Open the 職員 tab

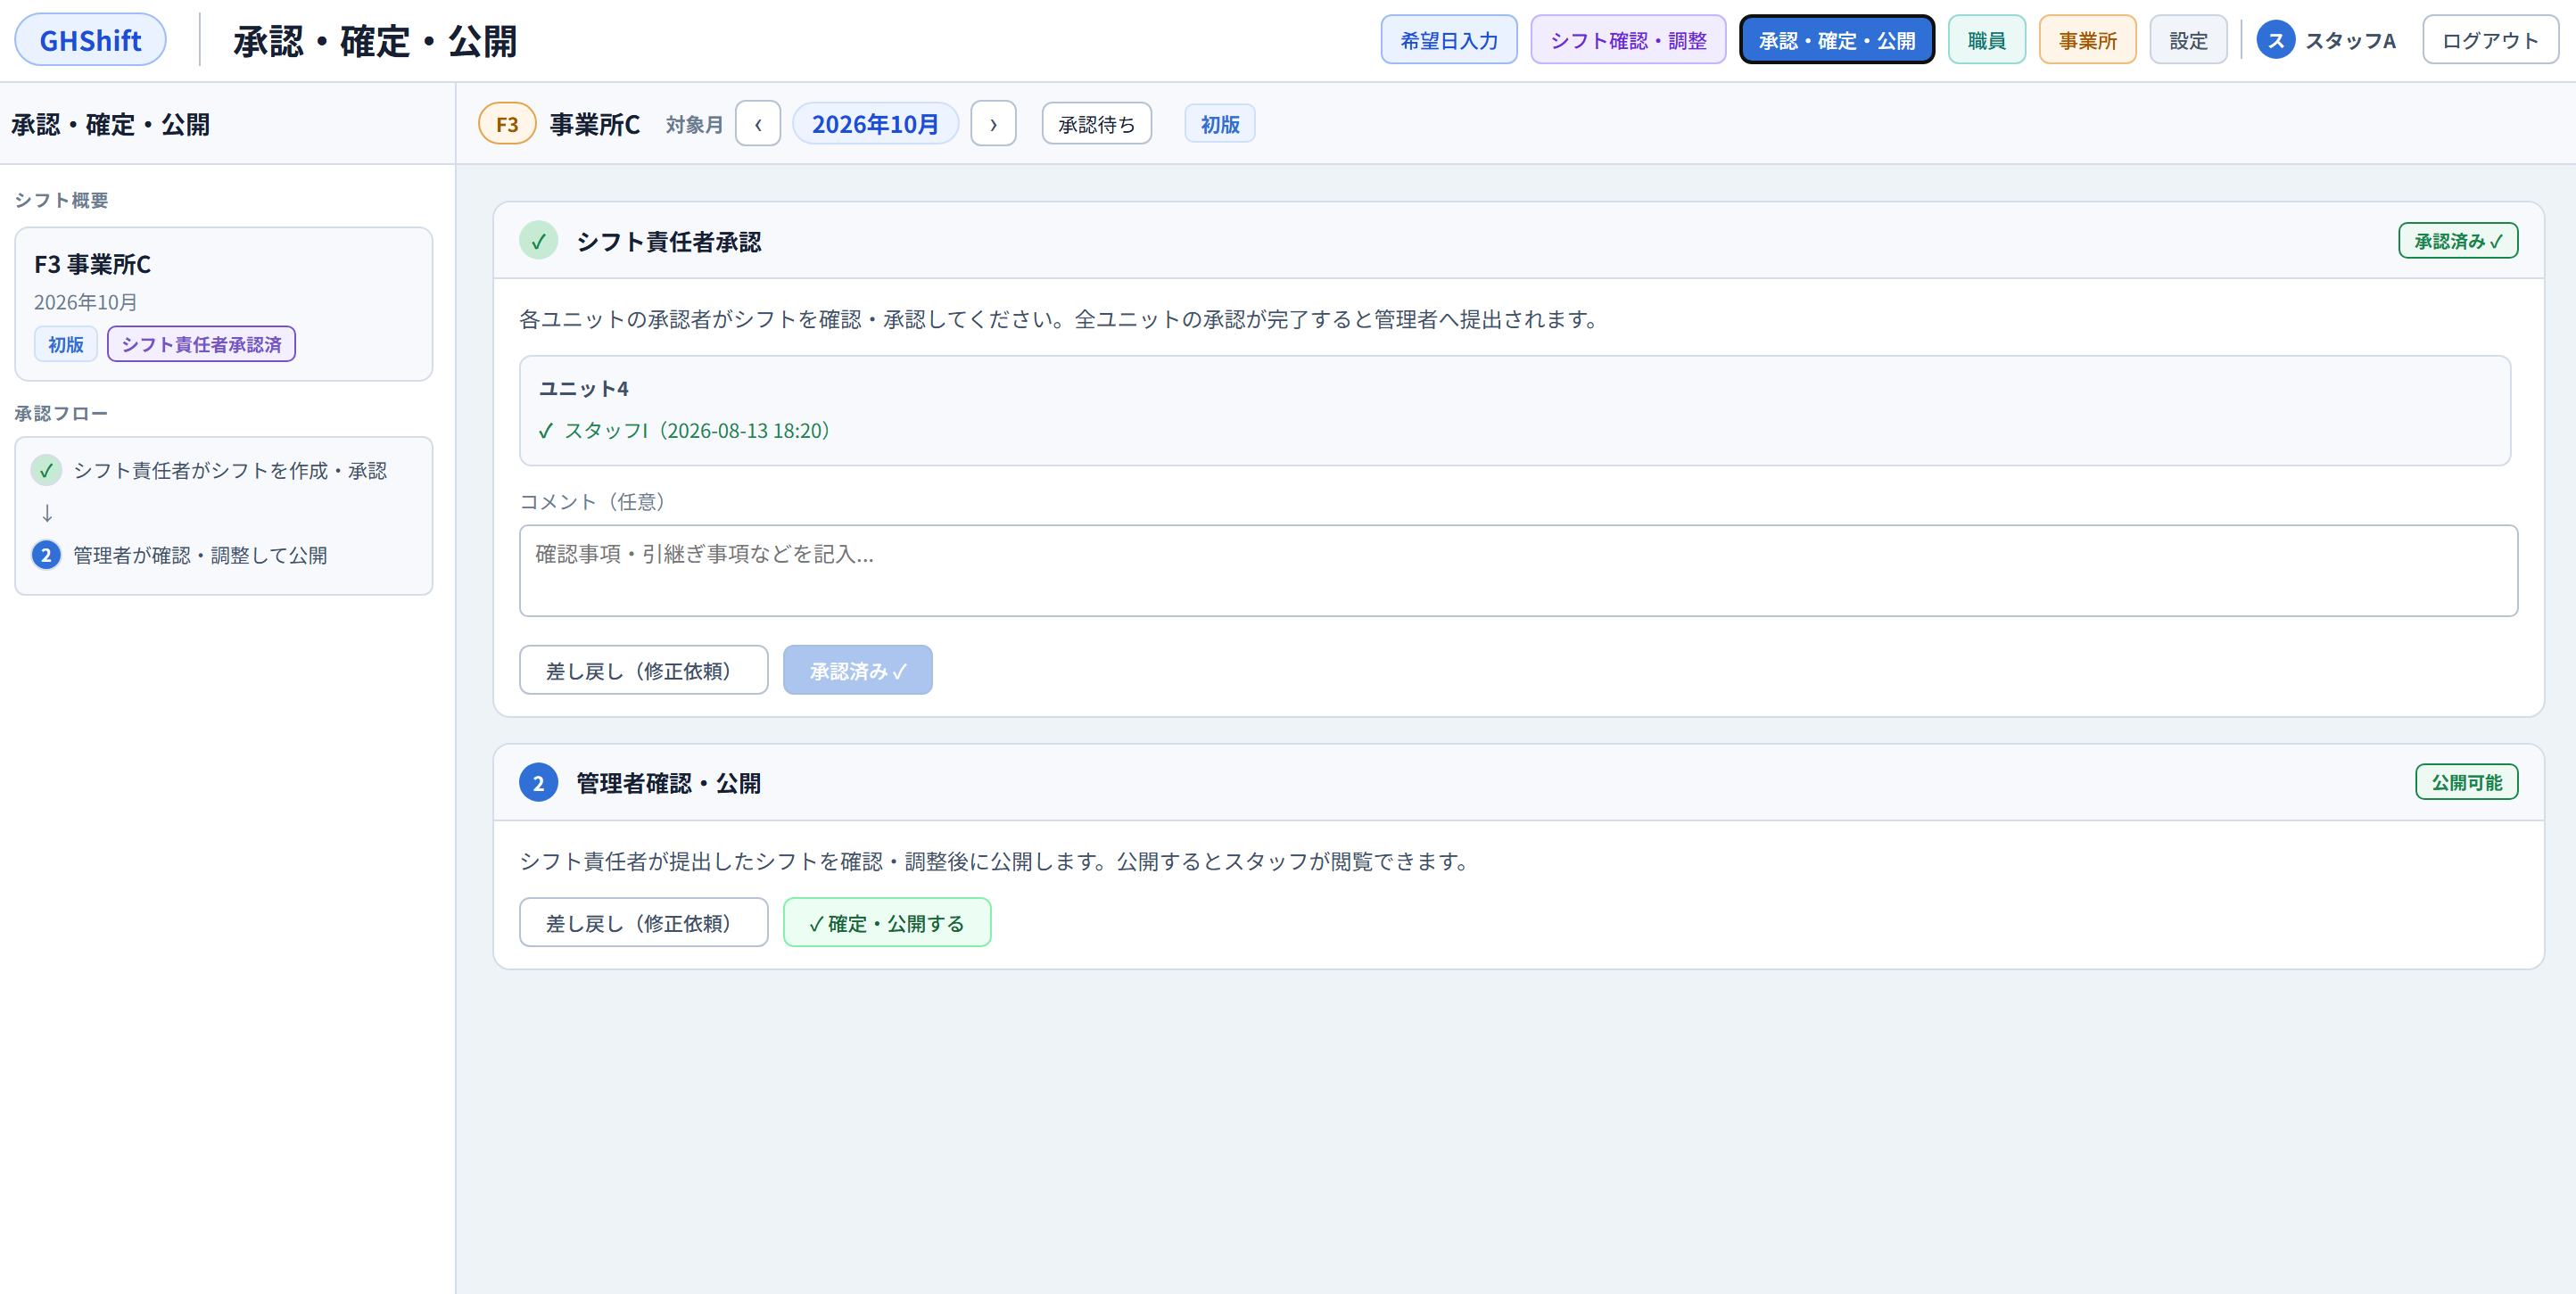pos(1986,40)
